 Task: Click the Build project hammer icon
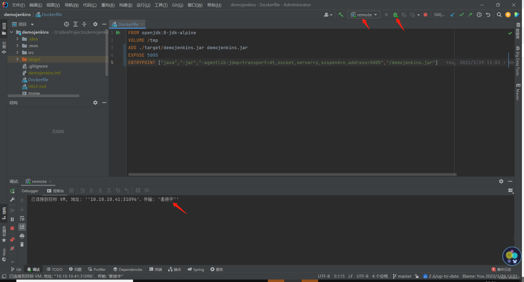coord(341,15)
